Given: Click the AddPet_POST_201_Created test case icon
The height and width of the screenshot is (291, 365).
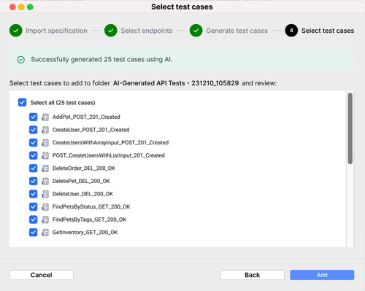Looking at the screenshot, I should coord(45,117).
